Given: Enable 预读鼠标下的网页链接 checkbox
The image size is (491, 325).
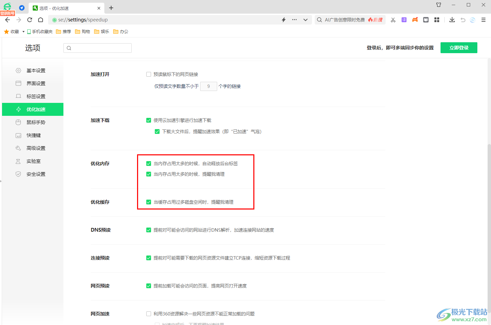Looking at the screenshot, I should tap(149, 74).
